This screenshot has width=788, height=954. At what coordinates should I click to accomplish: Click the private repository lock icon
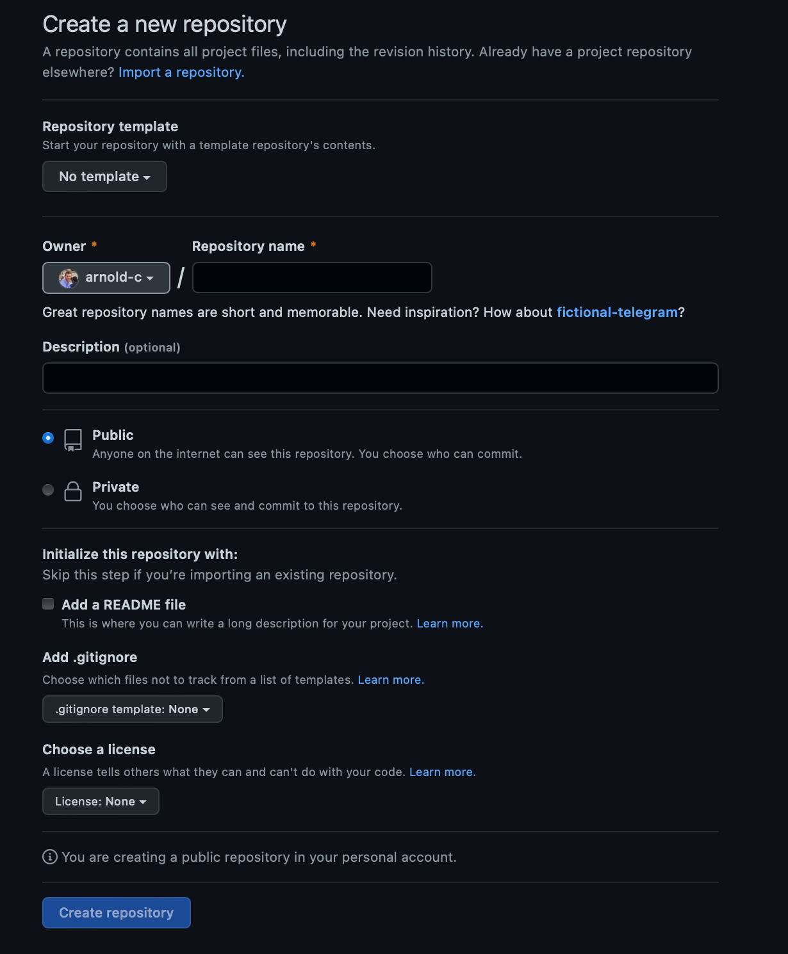tap(73, 492)
